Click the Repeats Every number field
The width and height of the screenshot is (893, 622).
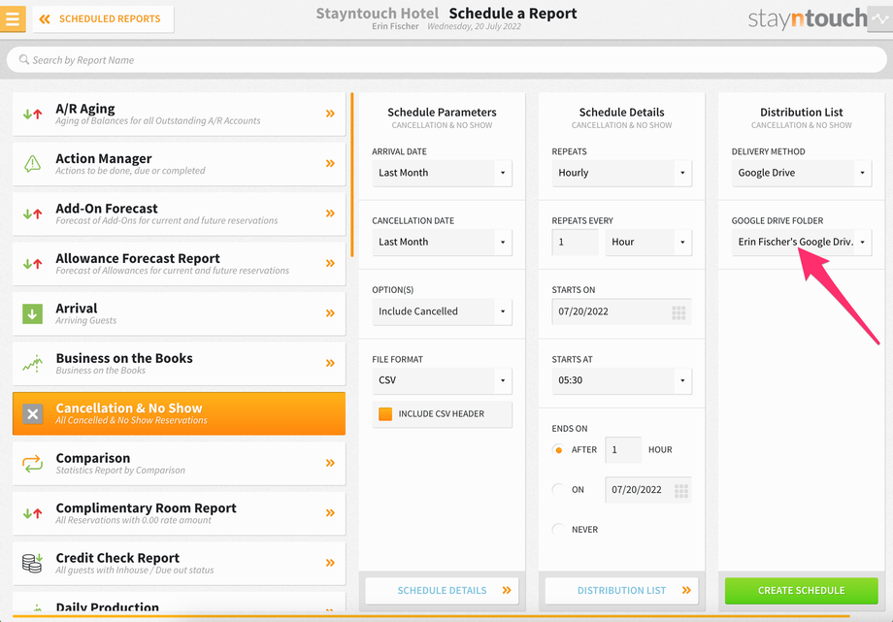pos(576,242)
